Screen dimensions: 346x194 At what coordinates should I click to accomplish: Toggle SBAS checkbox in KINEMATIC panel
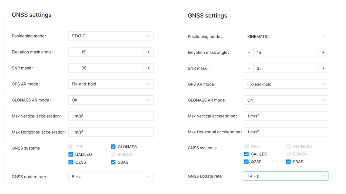click(x=288, y=162)
